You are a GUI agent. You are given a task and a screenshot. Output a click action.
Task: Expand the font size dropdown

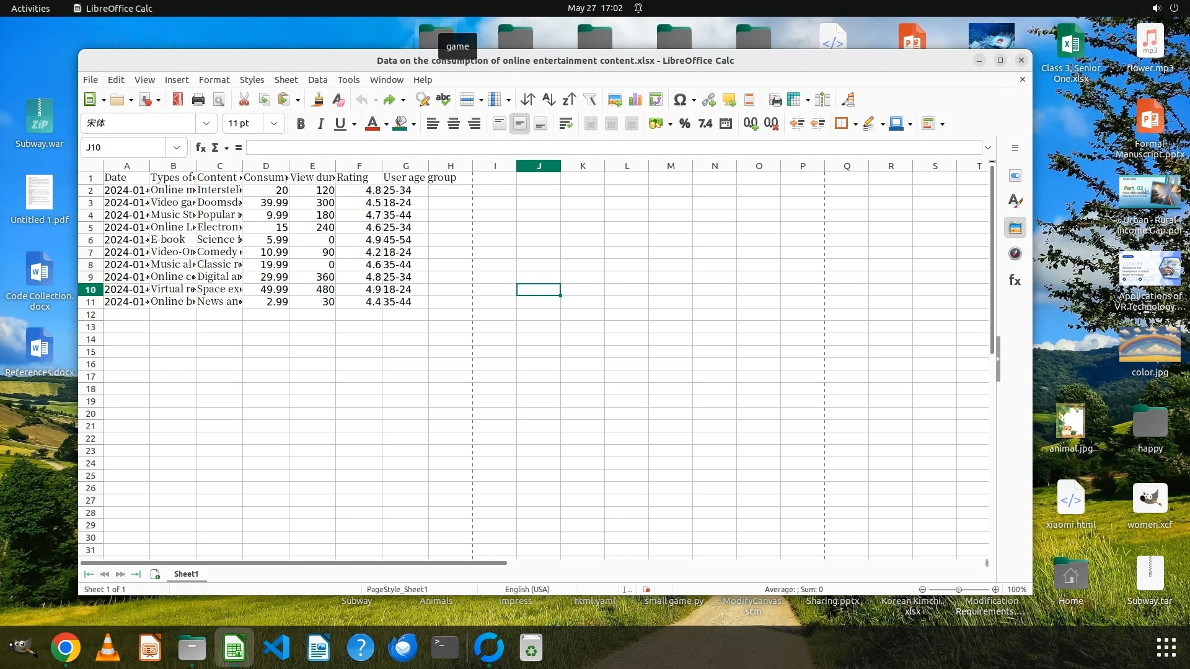tap(273, 123)
